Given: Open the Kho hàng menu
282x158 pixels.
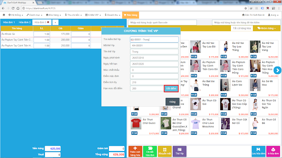Looking at the screenshot, I should [x=53, y=15].
